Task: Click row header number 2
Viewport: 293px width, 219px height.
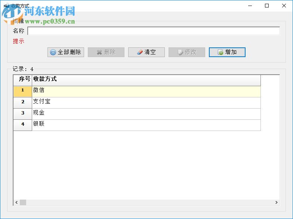Action: point(22,103)
